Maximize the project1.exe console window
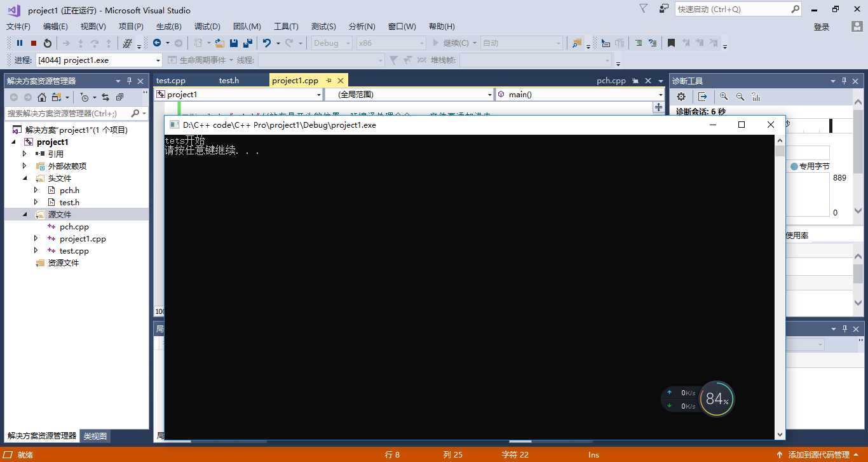 pyautogui.click(x=742, y=125)
